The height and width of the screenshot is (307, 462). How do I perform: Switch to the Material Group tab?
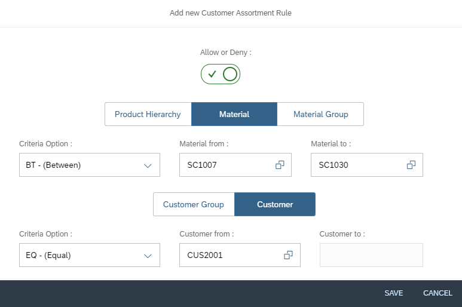[x=320, y=114]
